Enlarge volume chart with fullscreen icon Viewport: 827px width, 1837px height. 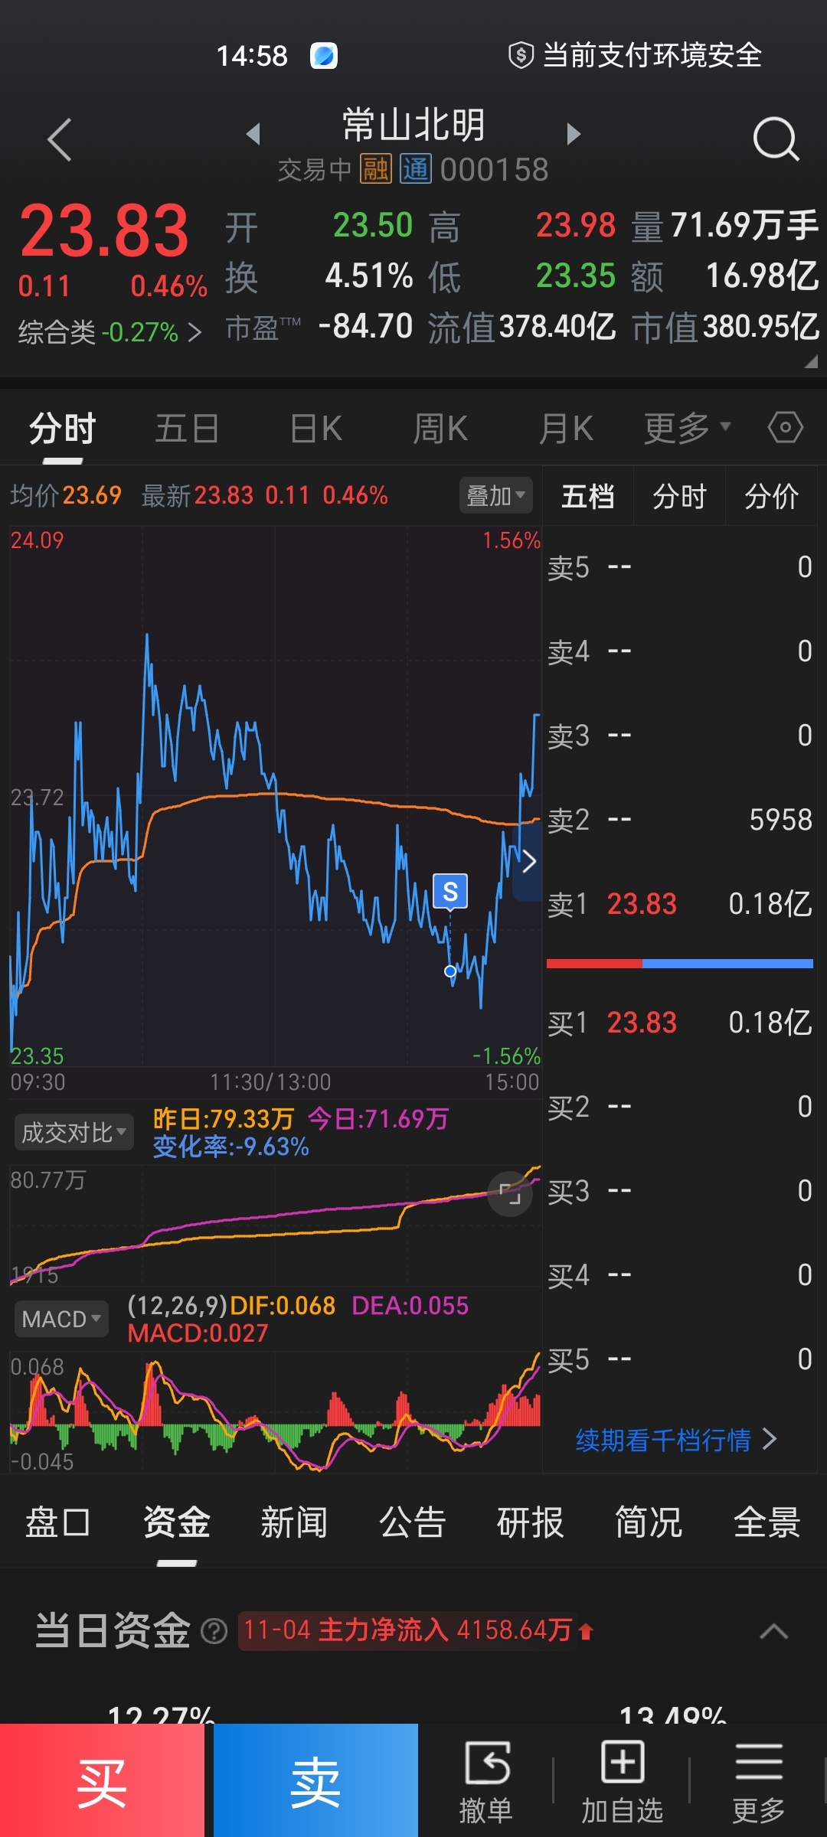pos(510,1194)
